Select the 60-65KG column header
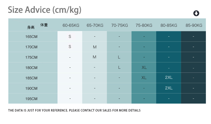Viewport: 211px width, 124px height. [71, 25]
